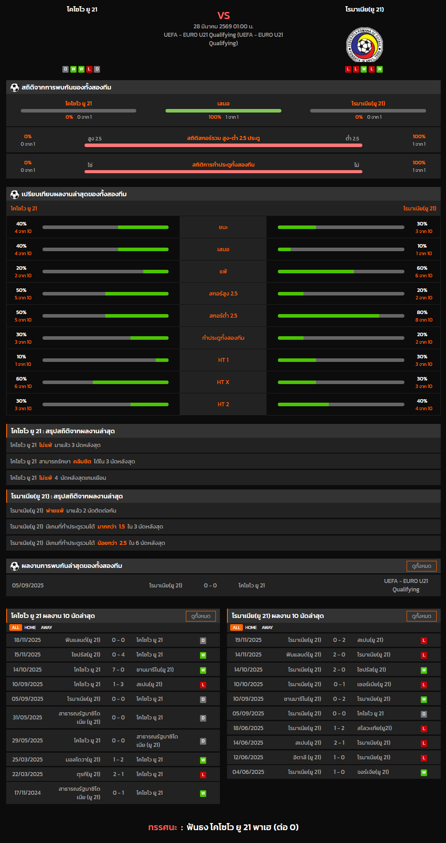
Task: Switch to HOME filter in Kosovo U21 results
Action: (x=30, y=628)
